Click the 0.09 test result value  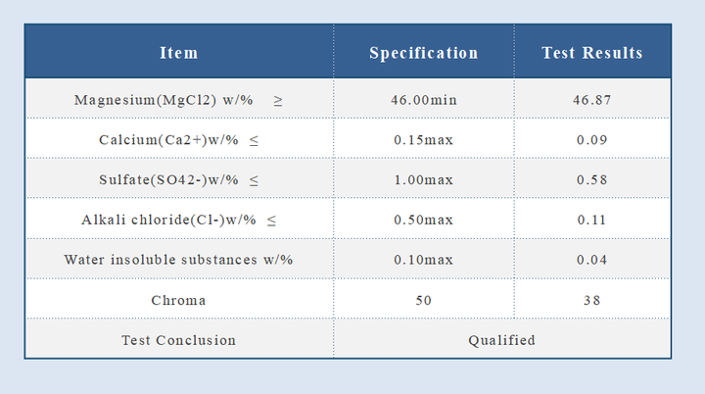pos(592,140)
